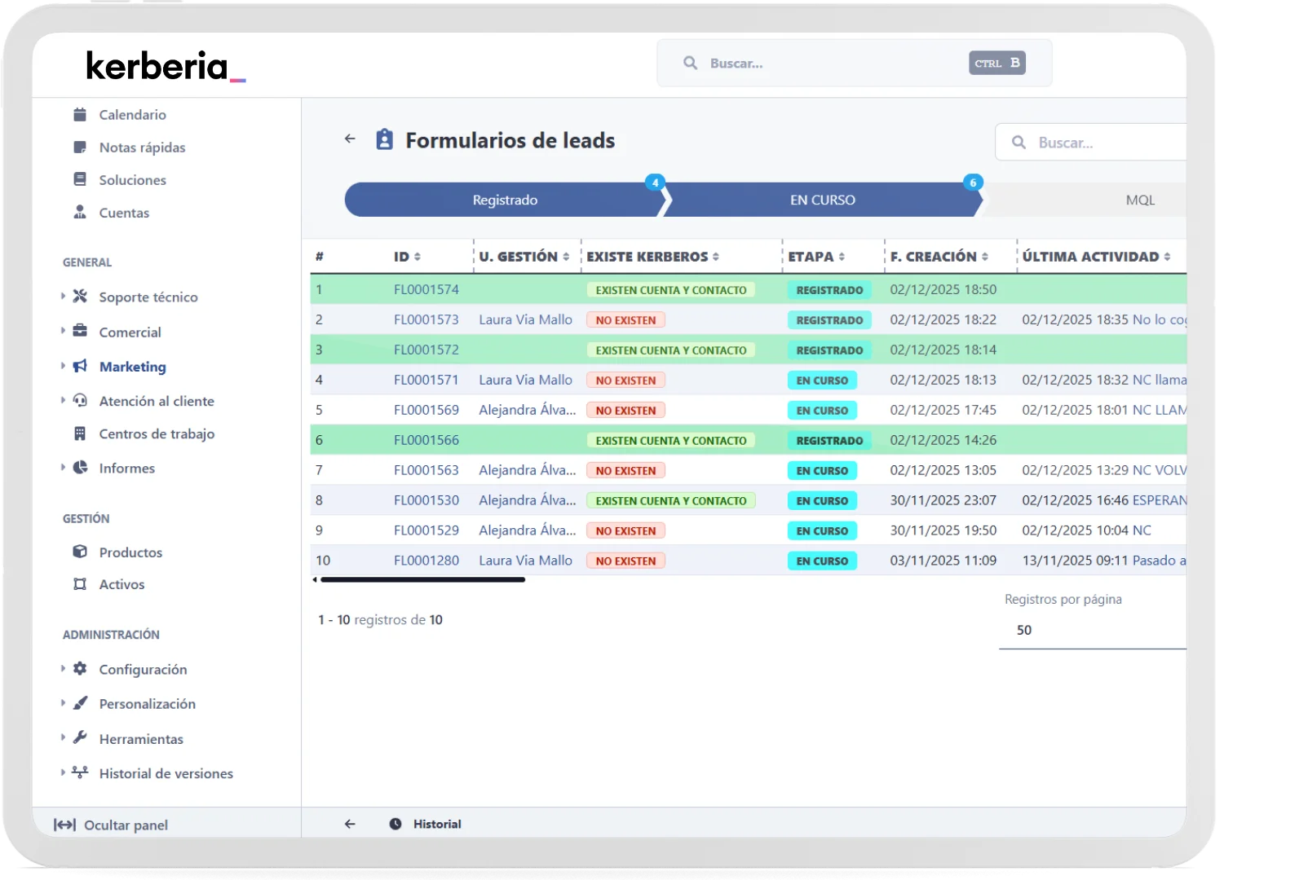Select the EN CURSO pipeline stage
1299x880 pixels.
pos(822,200)
